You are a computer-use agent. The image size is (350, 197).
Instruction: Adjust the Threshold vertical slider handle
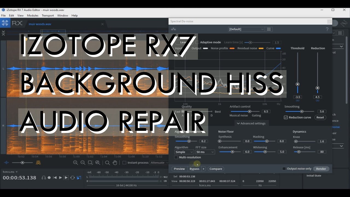point(297,84)
